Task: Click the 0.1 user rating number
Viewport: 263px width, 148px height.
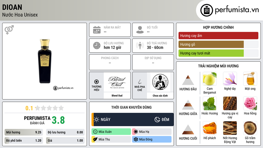Action: 29,108
